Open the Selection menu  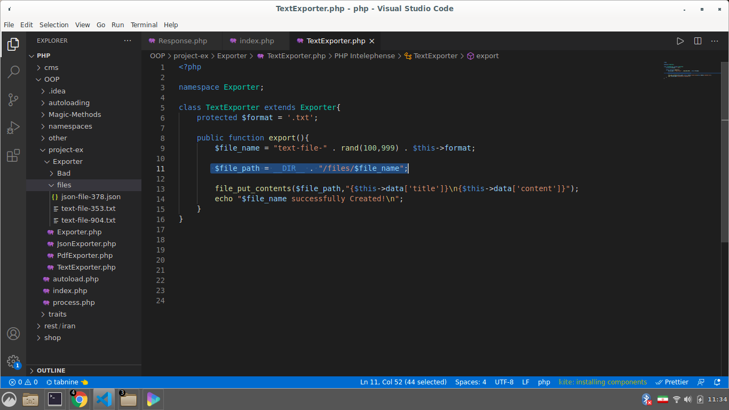(54, 25)
